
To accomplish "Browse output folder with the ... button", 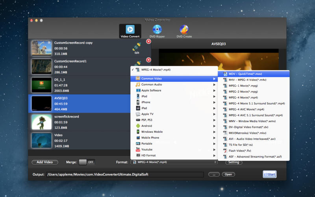I will pyautogui.click(x=214, y=175).
